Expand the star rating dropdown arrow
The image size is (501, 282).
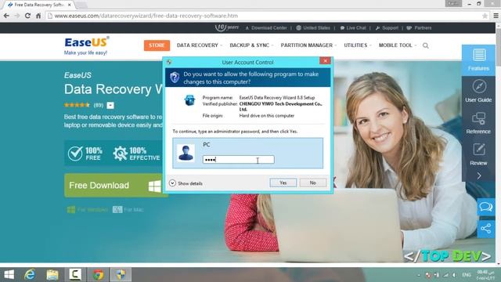[110, 105]
